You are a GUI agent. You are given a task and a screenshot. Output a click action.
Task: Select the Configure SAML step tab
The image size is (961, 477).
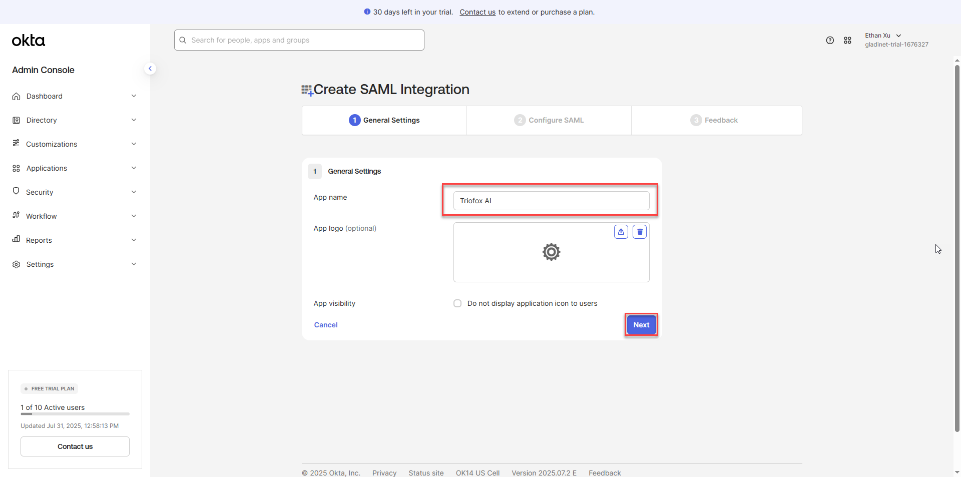549,120
